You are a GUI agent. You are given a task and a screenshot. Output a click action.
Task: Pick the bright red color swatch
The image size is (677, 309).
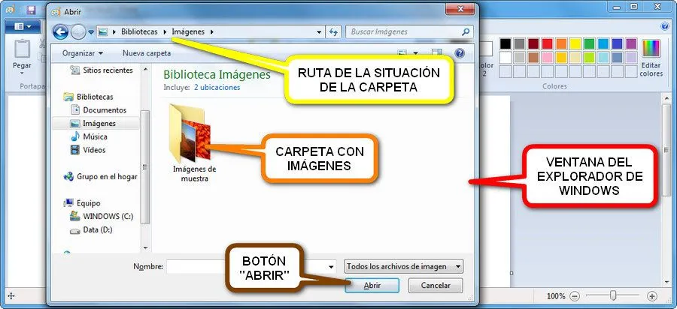(547, 43)
